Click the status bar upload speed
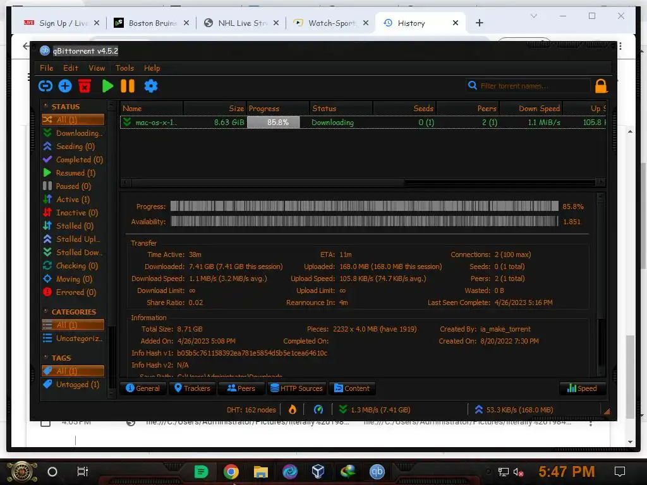 pyautogui.click(x=514, y=410)
